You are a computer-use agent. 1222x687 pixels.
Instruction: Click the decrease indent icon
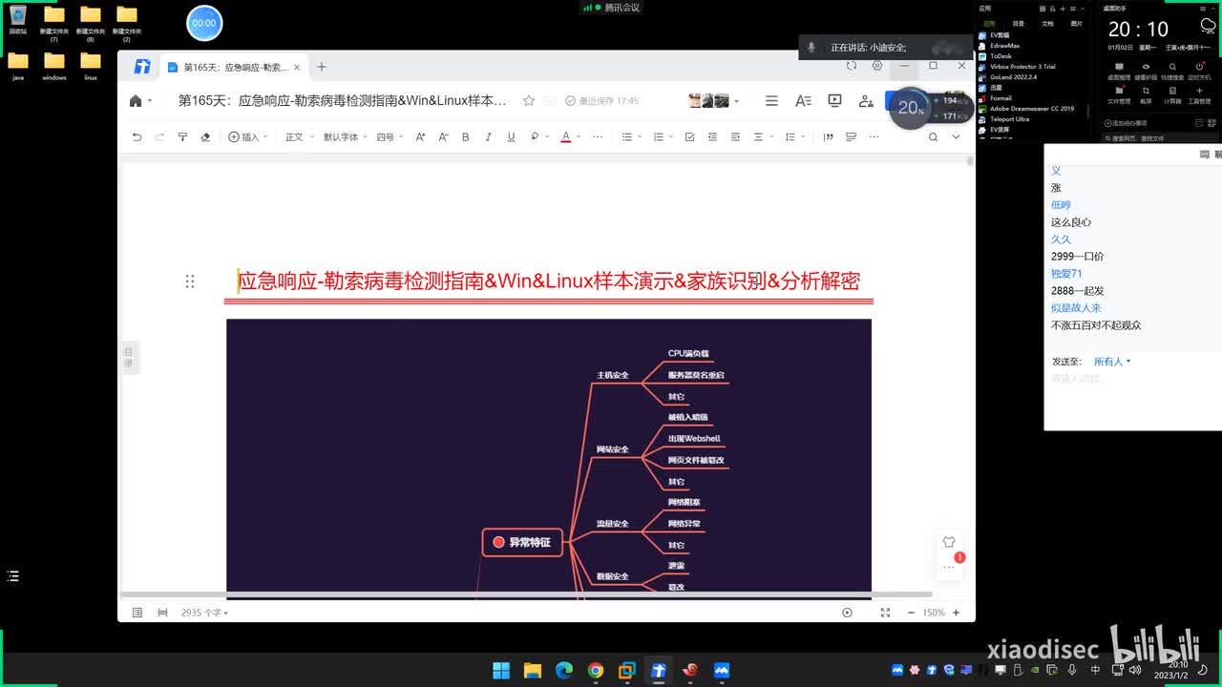(712, 137)
